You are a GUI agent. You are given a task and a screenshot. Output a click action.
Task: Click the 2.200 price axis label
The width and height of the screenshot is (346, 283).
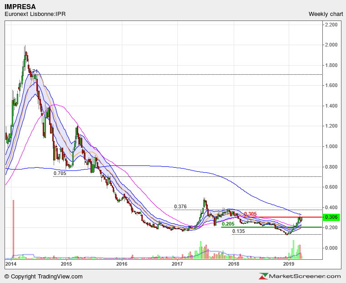pyautogui.click(x=331, y=25)
